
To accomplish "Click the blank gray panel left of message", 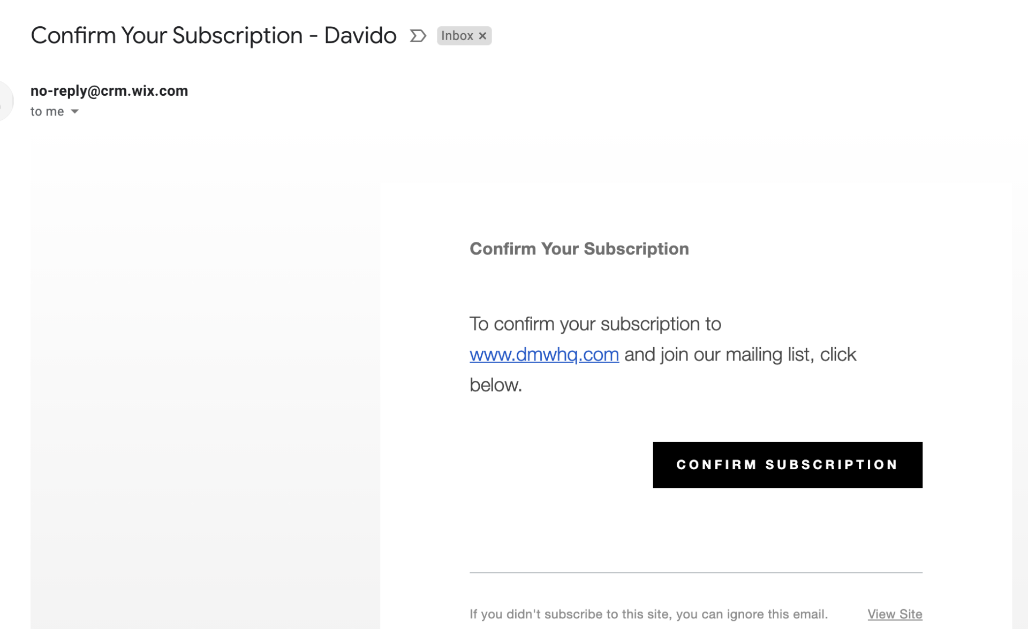I will pyautogui.click(x=205, y=406).
